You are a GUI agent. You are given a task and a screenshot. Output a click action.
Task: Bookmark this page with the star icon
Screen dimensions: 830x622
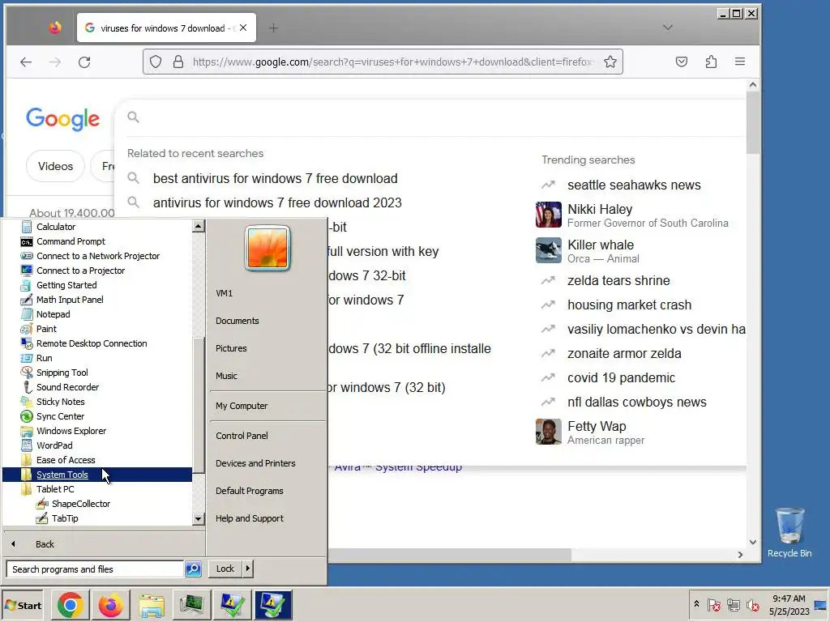click(610, 62)
